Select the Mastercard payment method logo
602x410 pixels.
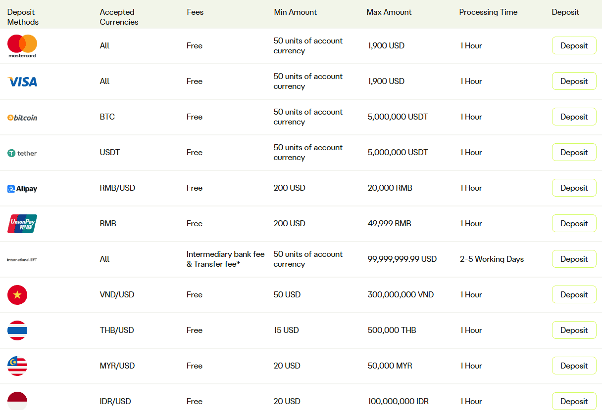coord(22,45)
